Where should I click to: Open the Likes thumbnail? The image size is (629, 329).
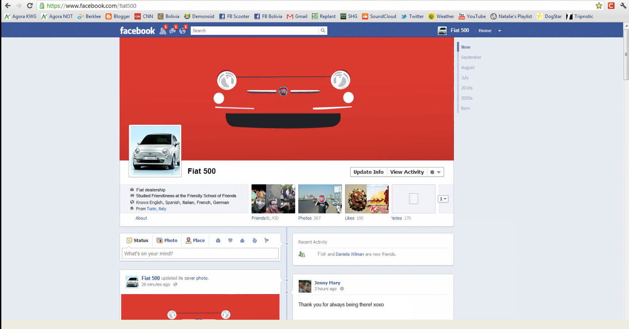click(x=367, y=199)
